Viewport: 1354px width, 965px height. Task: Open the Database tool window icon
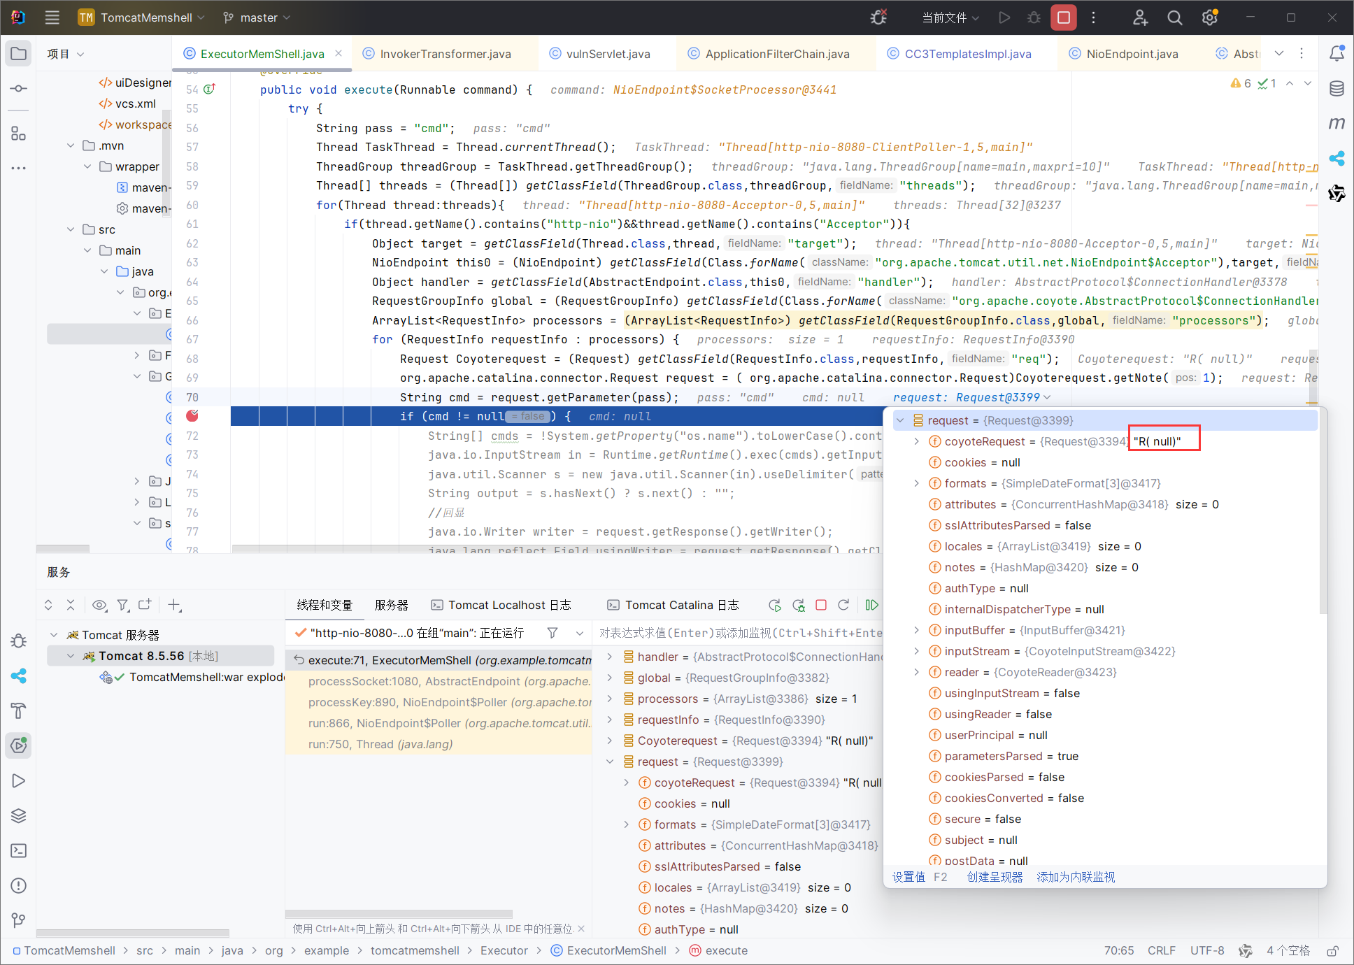[1337, 89]
